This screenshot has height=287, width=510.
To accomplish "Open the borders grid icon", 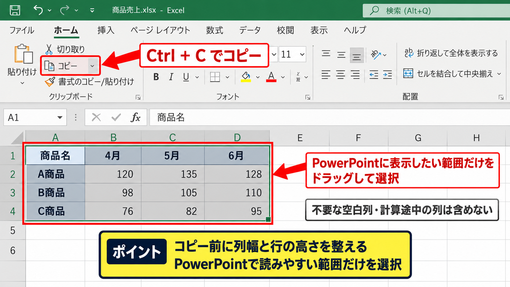I will tap(215, 77).
